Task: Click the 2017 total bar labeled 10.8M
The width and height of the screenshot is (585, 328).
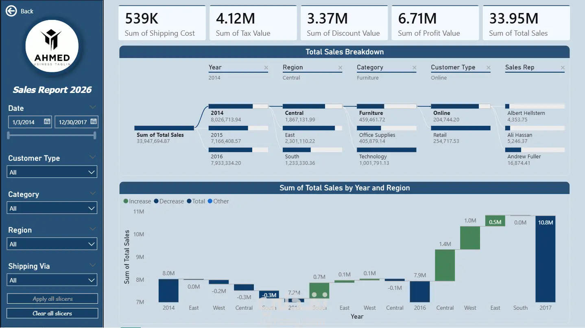Action: (x=546, y=259)
